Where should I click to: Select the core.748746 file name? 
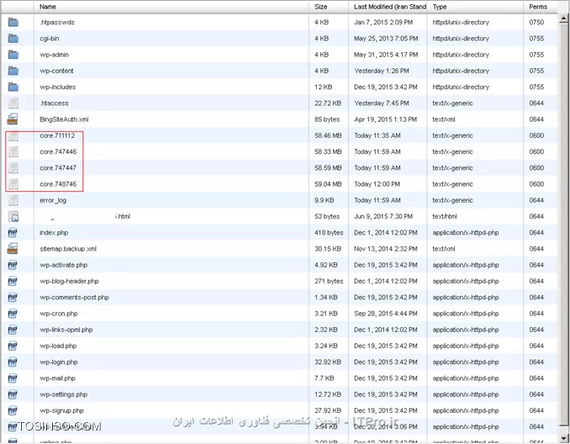click(x=58, y=184)
